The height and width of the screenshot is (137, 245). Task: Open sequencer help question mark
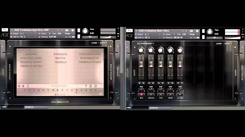(86, 86)
